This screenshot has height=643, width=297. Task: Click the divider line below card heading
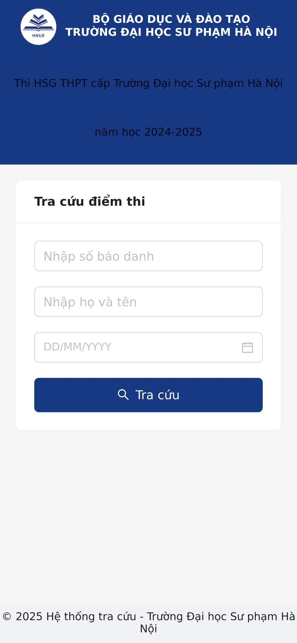(148, 223)
